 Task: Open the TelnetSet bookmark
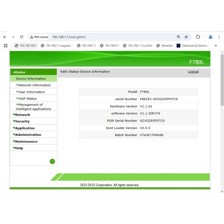coord(165,46)
